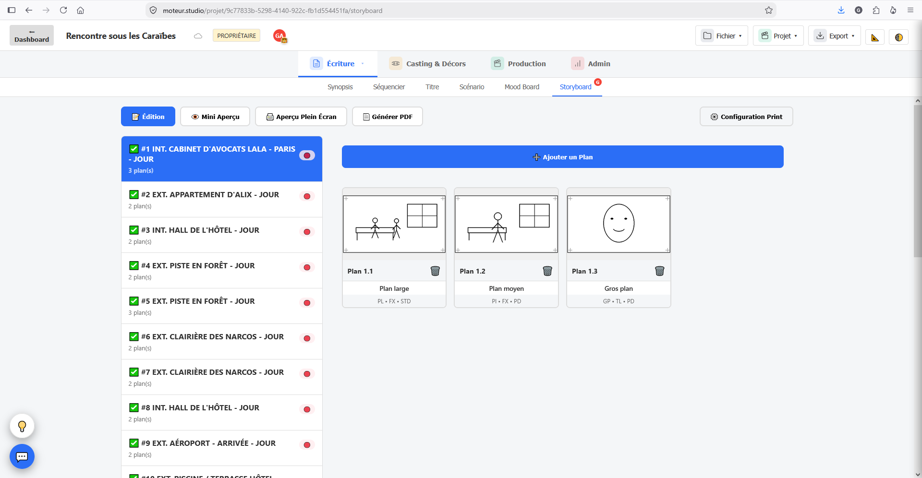Screen dimensions: 922x478
Task: Open Configuration Print settings
Action: coord(746,117)
